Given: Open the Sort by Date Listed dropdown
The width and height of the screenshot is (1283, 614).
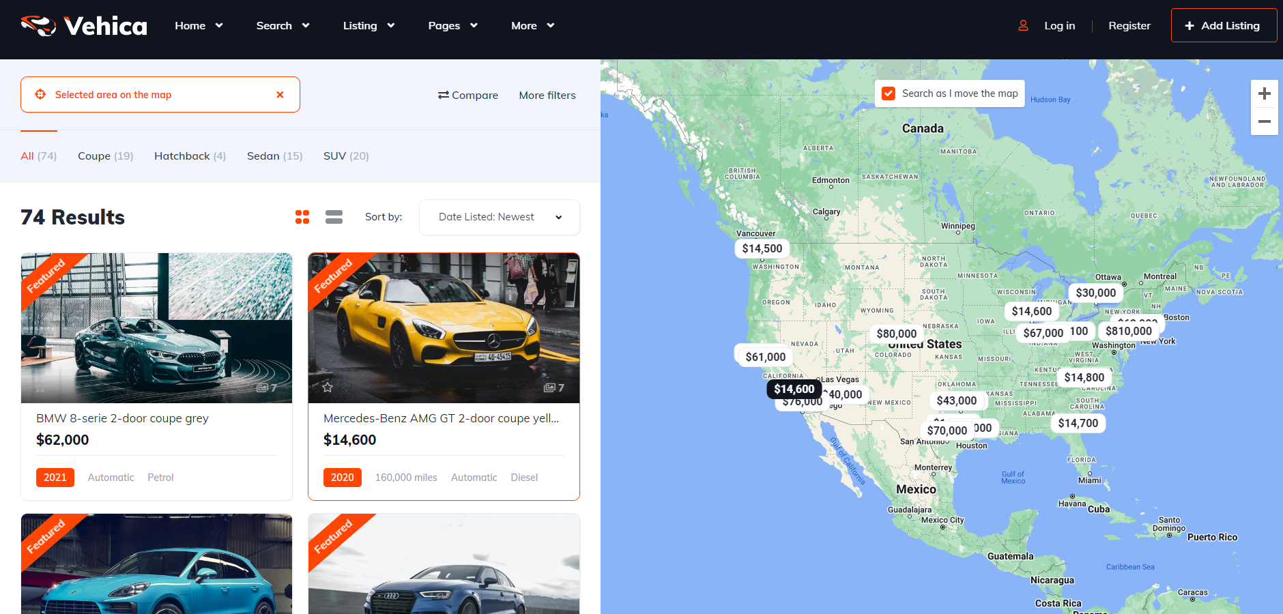Looking at the screenshot, I should 500,217.
